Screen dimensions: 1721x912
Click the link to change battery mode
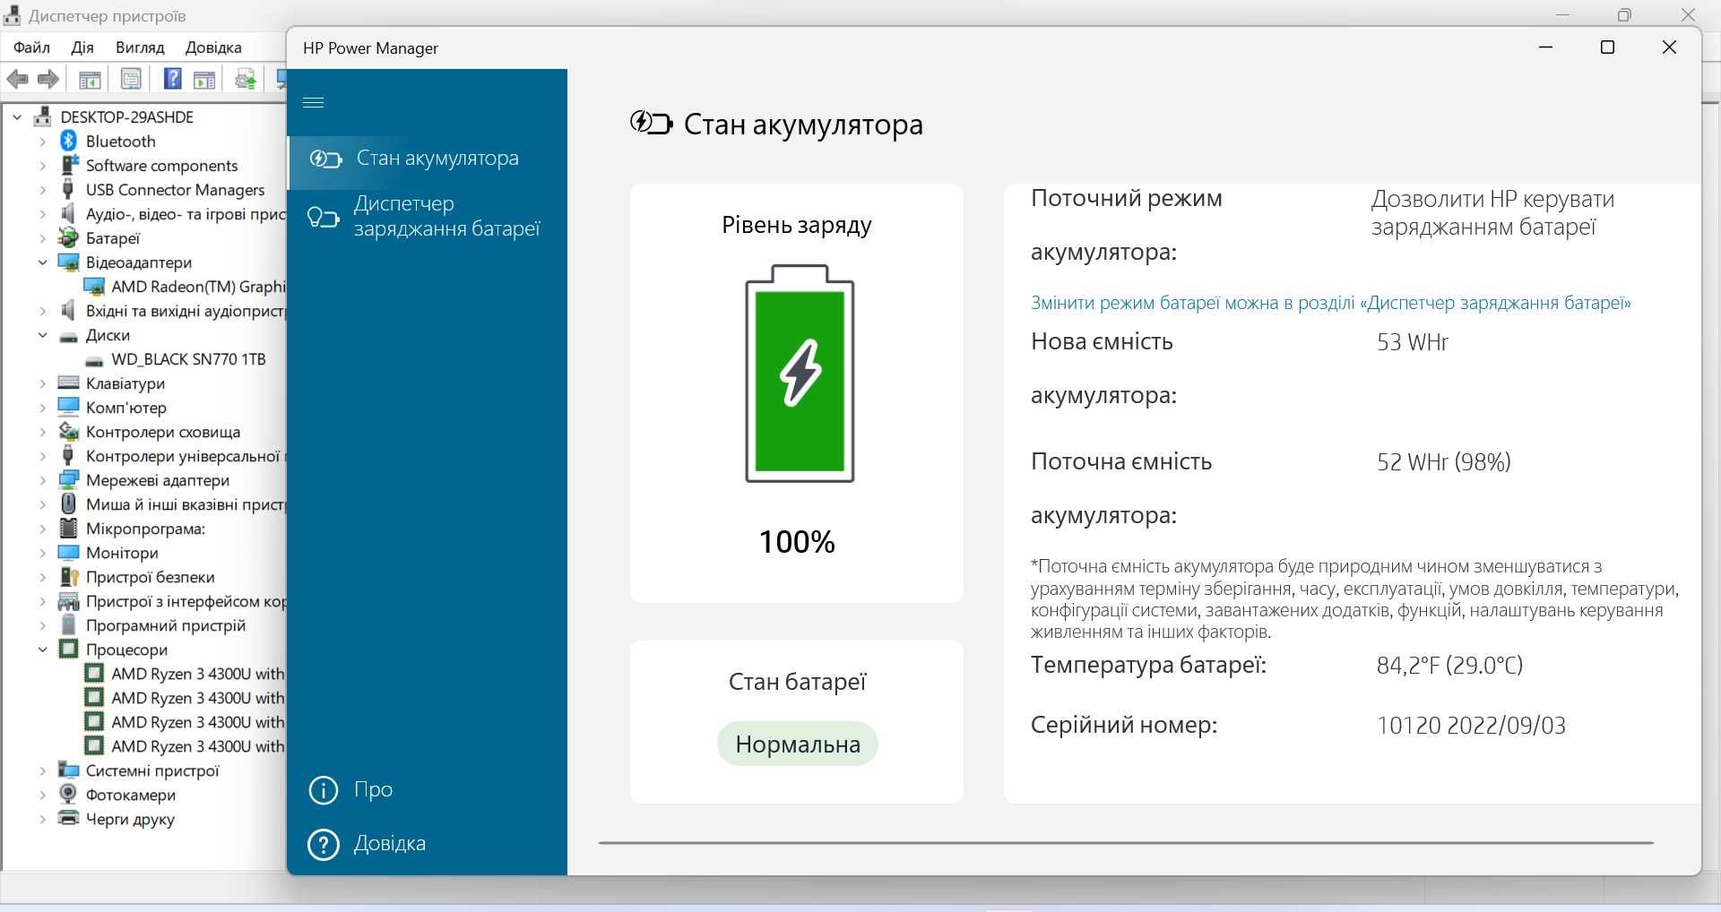coord(1330,303)
